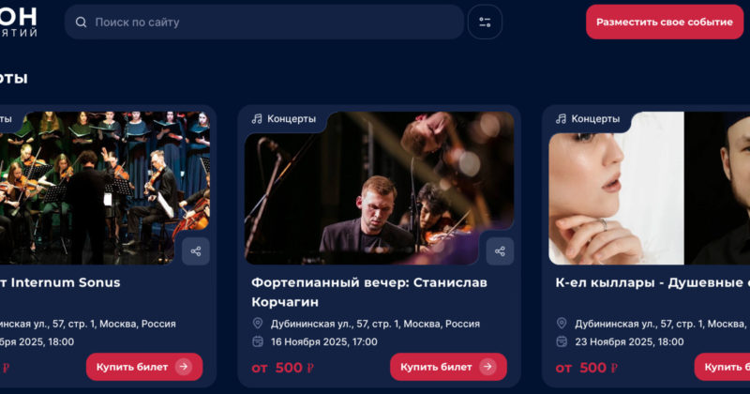Click arrow icon in piano evening buy button
750x394 pixels.
coord(487,367)
